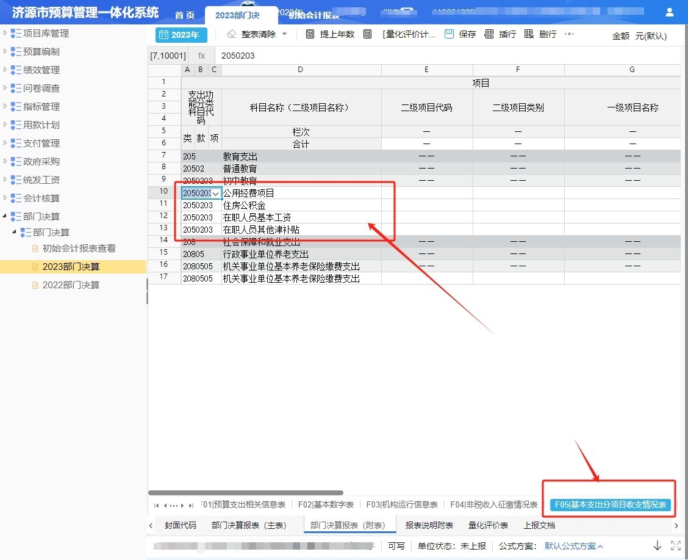Click the fx formula icon
Viewport: 688px width, 560px height.
201,56
